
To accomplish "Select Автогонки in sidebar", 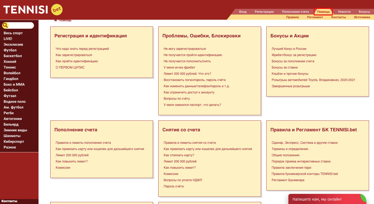I will [13, 119].
